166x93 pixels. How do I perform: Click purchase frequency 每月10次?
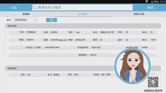pyautogui.click(x=96, y=48)
